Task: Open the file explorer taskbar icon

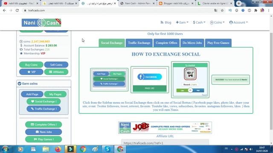Action: tap(46, 149)
